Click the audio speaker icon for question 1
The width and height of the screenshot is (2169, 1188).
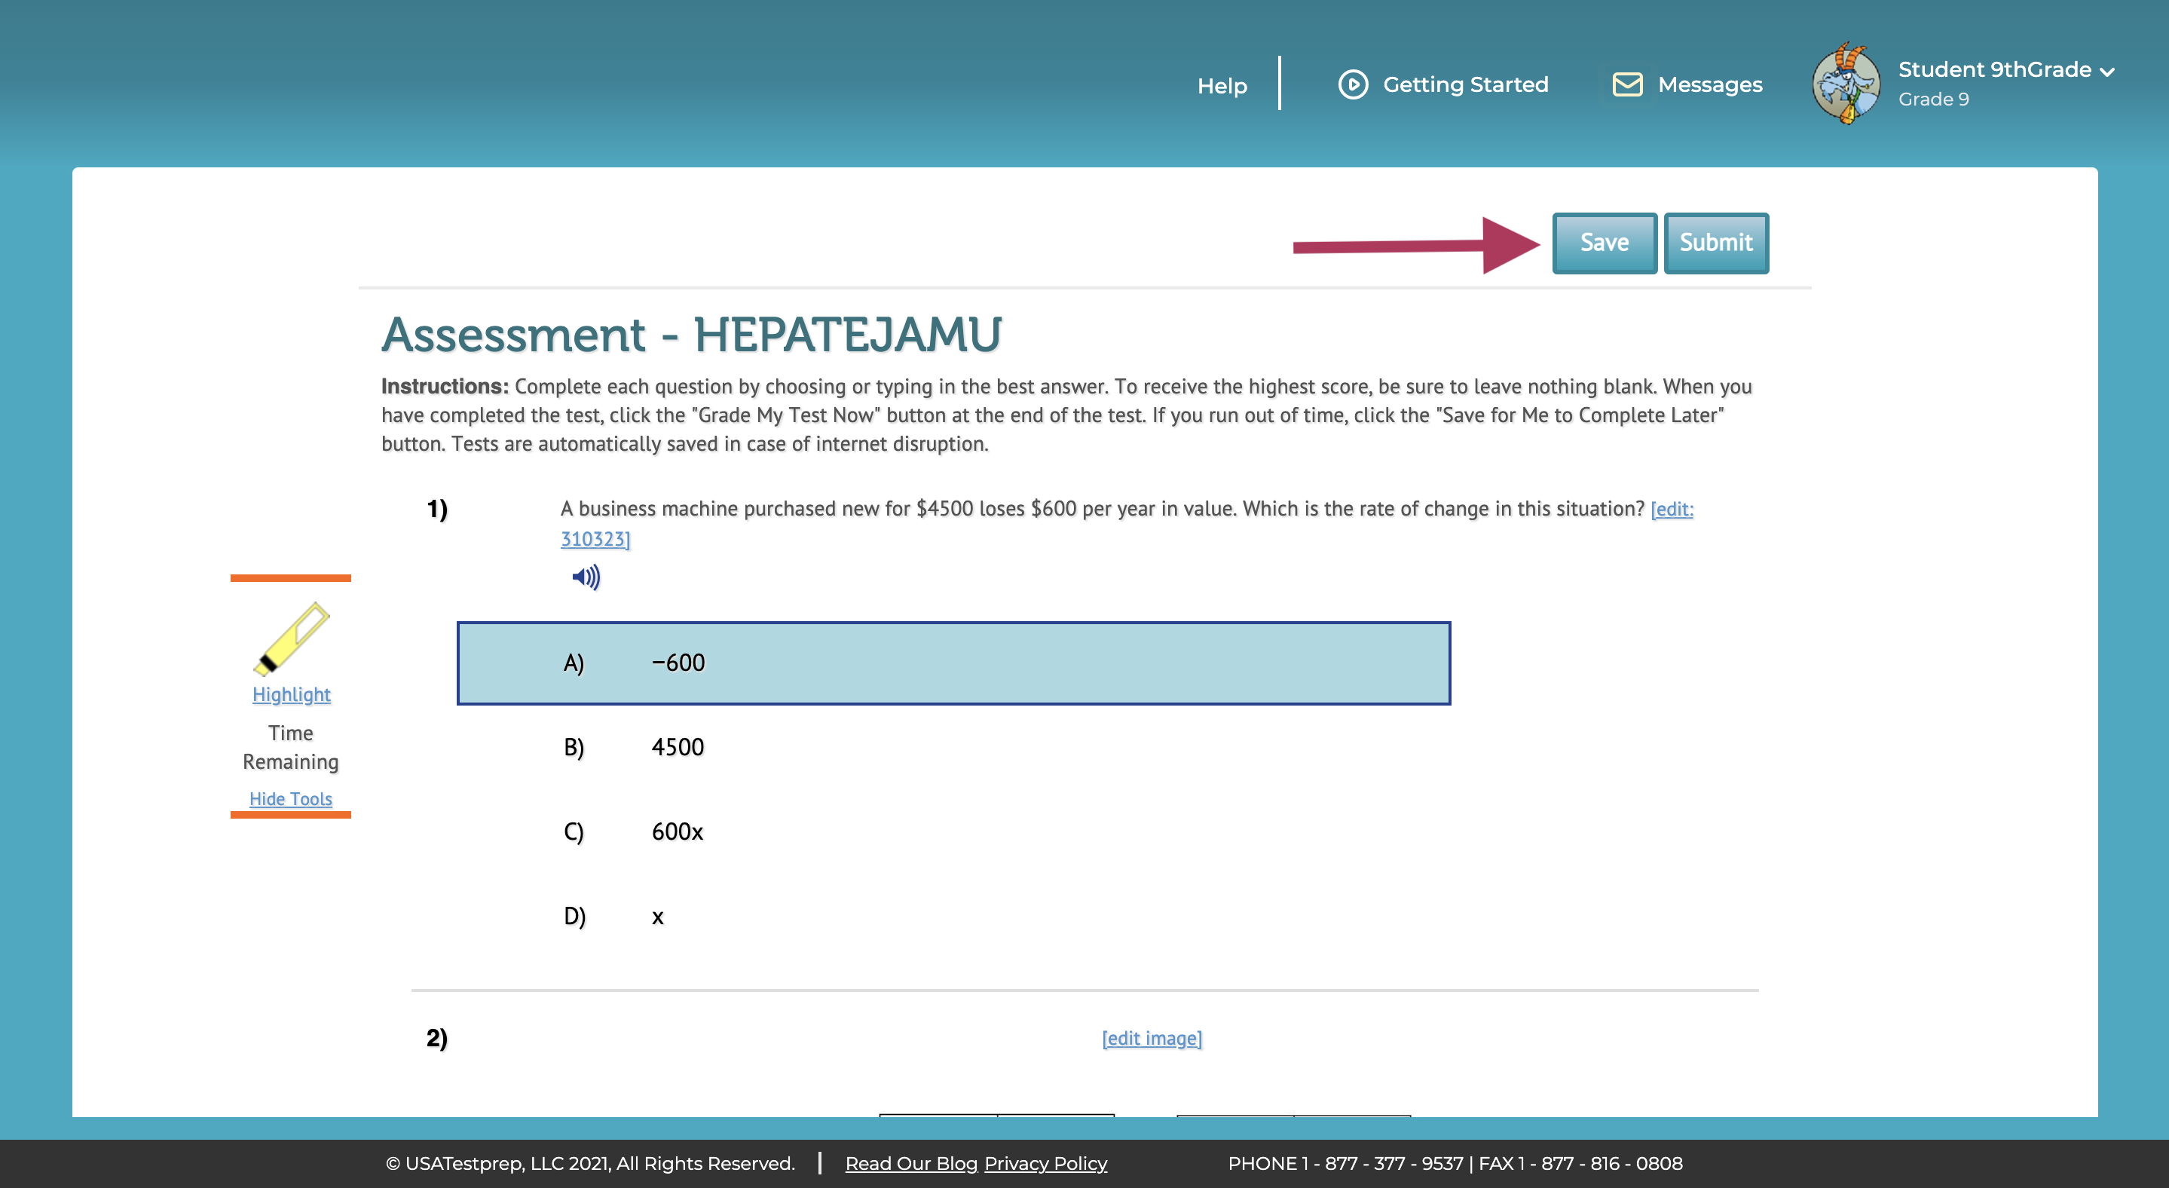tap(586, 577)
